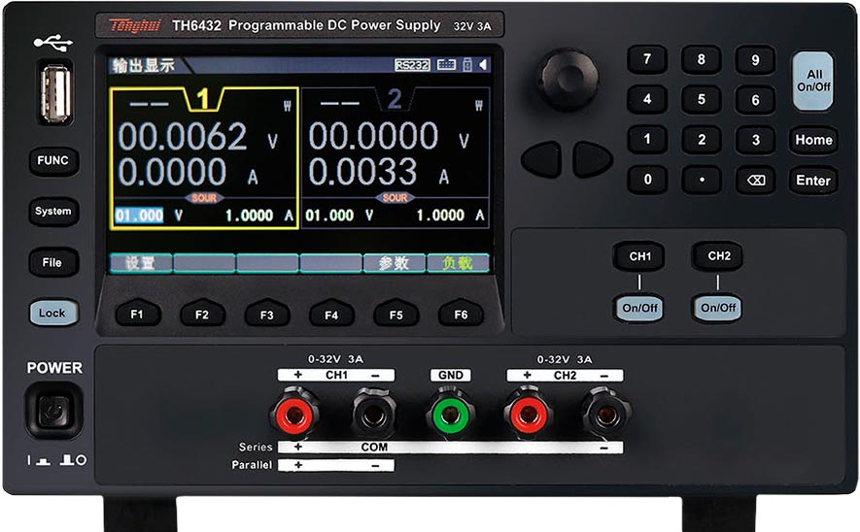The width and height of the screenshot is (860, 532).
Task: Click the rotary adjustment knob
Action: coord(568,79)
